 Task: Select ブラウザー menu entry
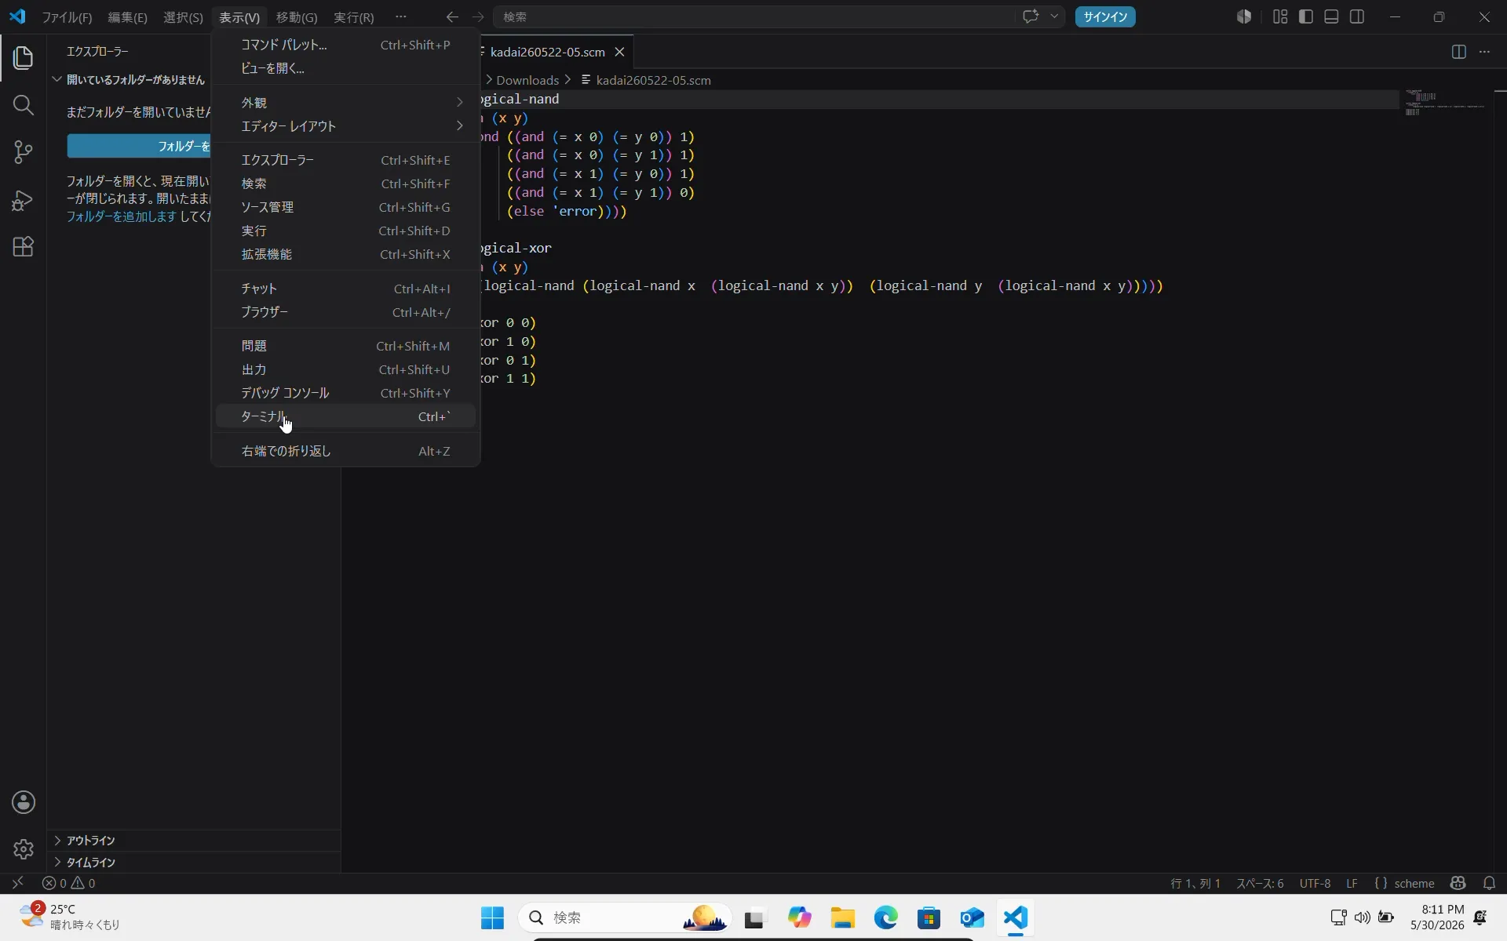345,312
